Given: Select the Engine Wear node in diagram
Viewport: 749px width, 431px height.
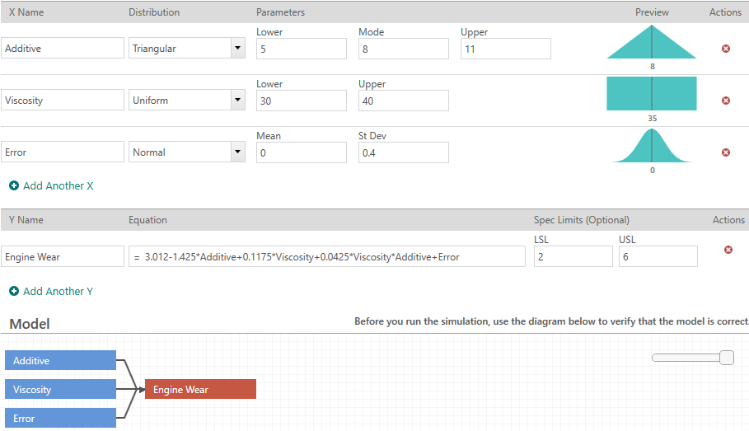Looking at the screenshot, I should pos(200,390).
